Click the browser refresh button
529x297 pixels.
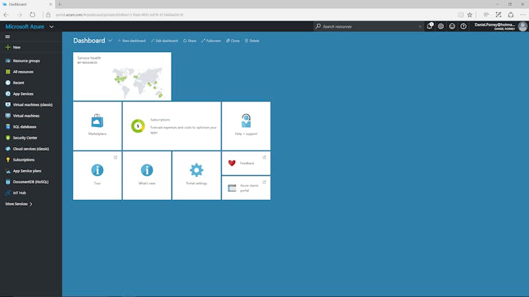coord(32,15)
